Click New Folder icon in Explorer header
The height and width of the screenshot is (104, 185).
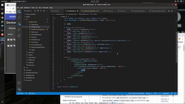tap(38, 11)
